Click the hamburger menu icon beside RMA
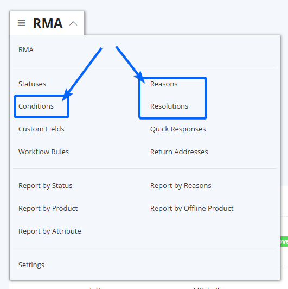 coord(22,23)
